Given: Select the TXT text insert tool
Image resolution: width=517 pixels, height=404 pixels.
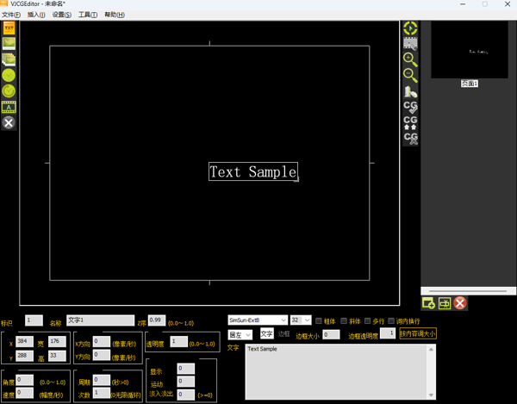Looking at the screenshot, I should (x=9, y=28).
